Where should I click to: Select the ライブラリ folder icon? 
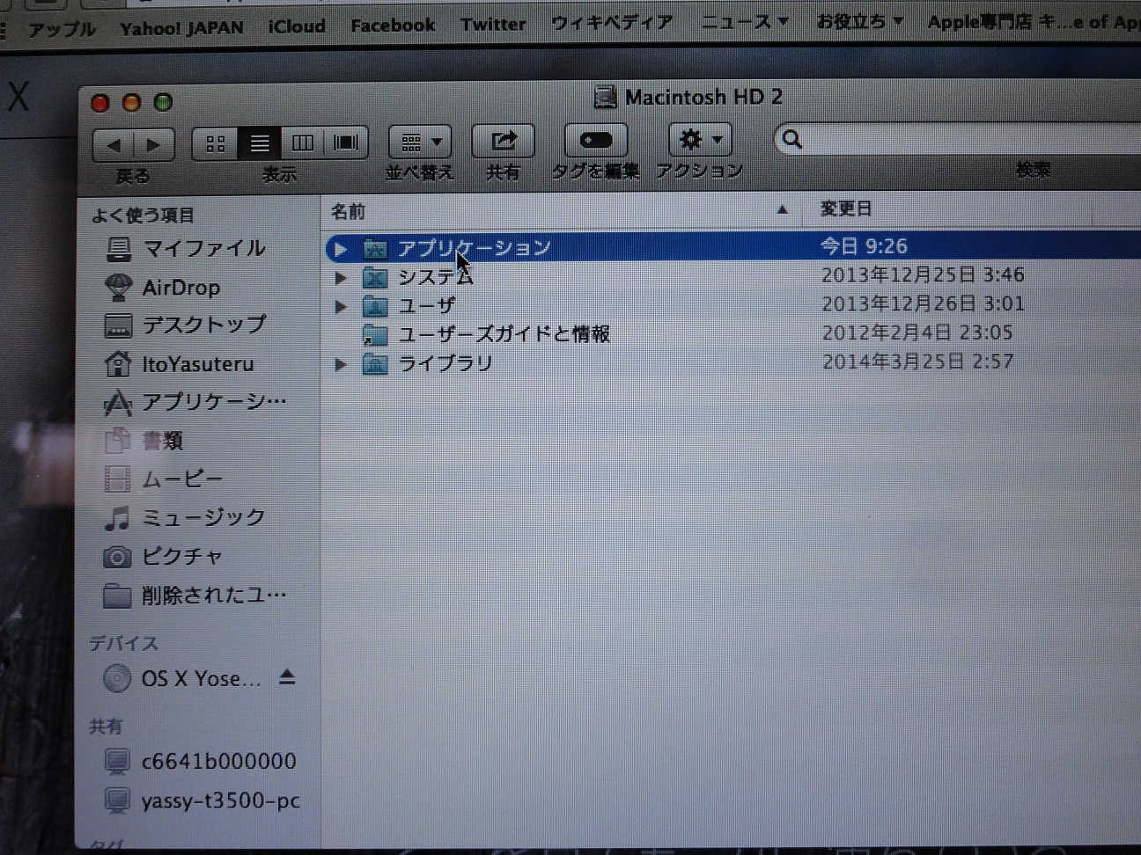pyautogui.click(x=375, y=363)
